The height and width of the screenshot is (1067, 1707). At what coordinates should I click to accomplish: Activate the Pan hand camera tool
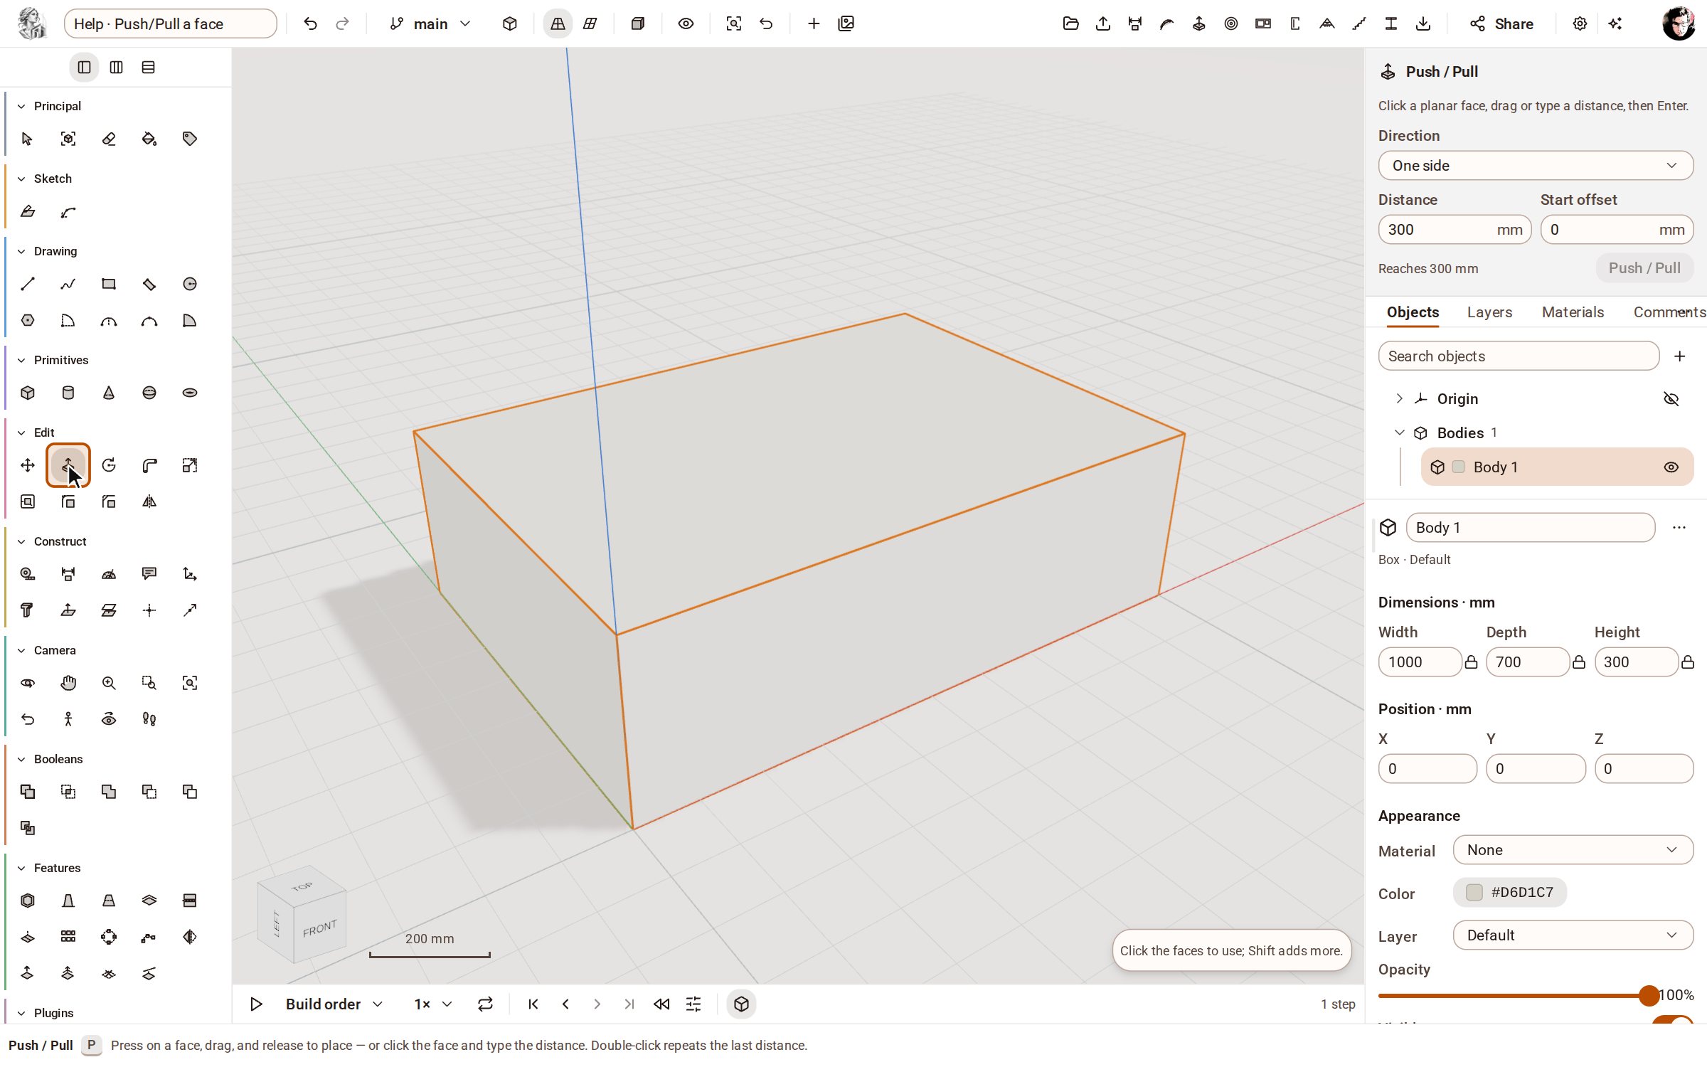pos(68,683)
